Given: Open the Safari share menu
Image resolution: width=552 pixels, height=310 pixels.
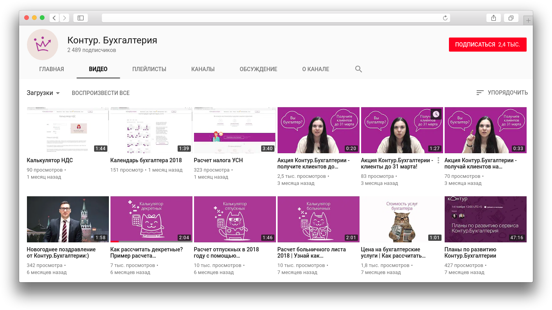Looking at the screenshot, I should point(493,18).
